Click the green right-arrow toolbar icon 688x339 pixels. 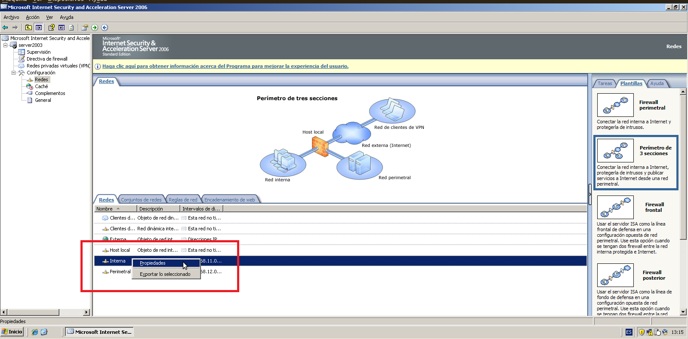[x=95, y=27]
